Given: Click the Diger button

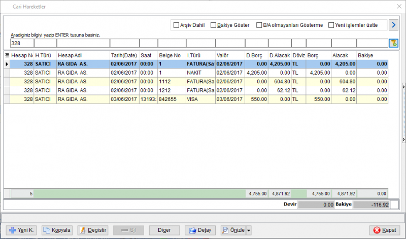Looking at the screenshot, I should (164, 230).
